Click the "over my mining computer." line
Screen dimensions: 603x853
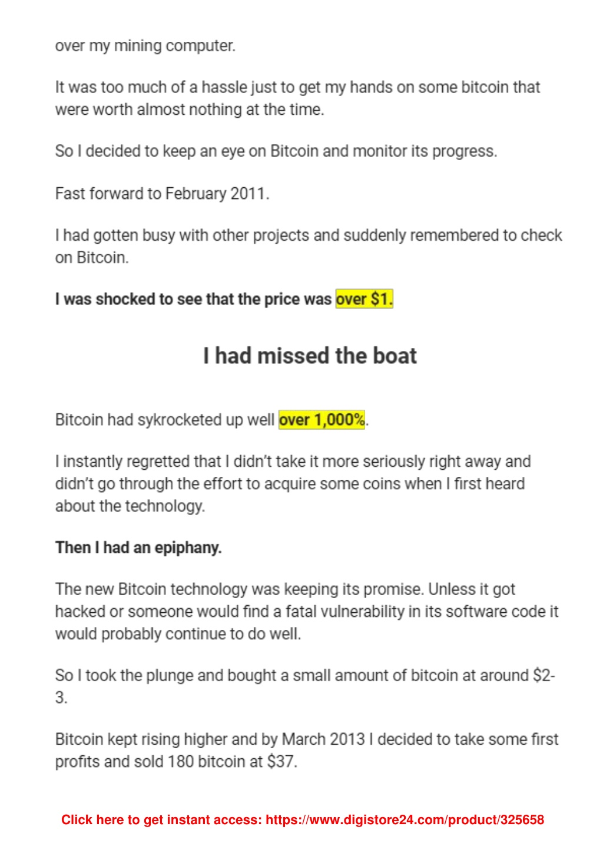(145, 45)
